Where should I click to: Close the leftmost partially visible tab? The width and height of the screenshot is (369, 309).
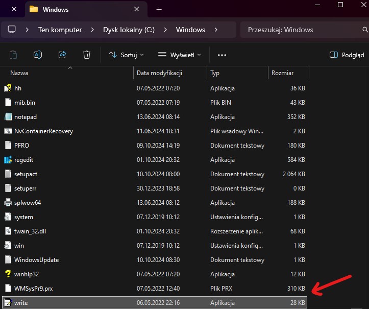(x=14, y=9)
